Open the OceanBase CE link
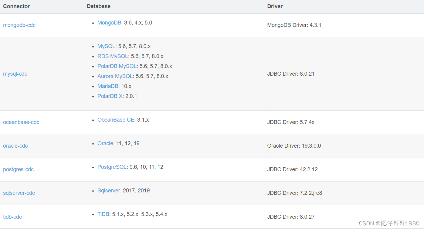This screenshot has height=229, width=424. (x=116, y=120)
